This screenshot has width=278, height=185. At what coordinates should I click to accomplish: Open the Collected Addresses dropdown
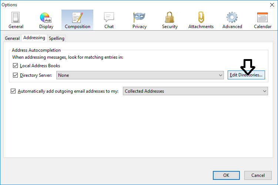195,91
